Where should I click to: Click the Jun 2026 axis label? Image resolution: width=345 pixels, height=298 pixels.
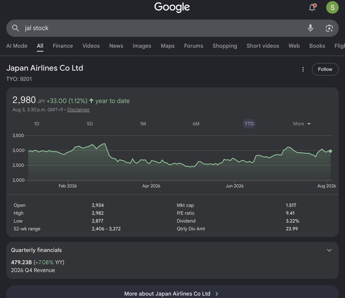234,186
